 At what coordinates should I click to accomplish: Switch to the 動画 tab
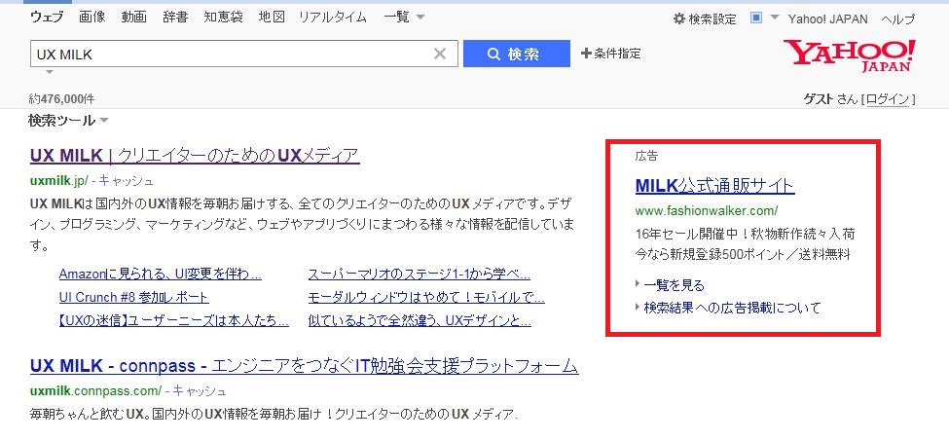tap(134, 18)
